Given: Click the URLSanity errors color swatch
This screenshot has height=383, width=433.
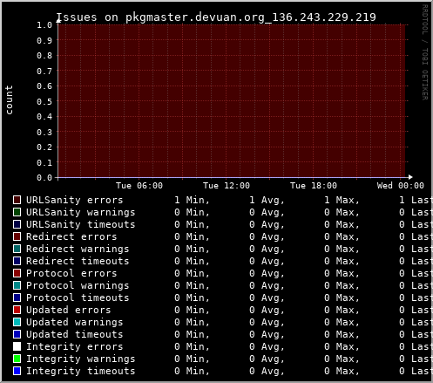Looking at the screenshot, I should coord(17,200).
